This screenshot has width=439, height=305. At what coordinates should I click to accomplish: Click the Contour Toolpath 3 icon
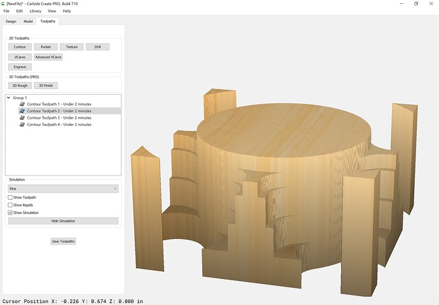point(22,118)
